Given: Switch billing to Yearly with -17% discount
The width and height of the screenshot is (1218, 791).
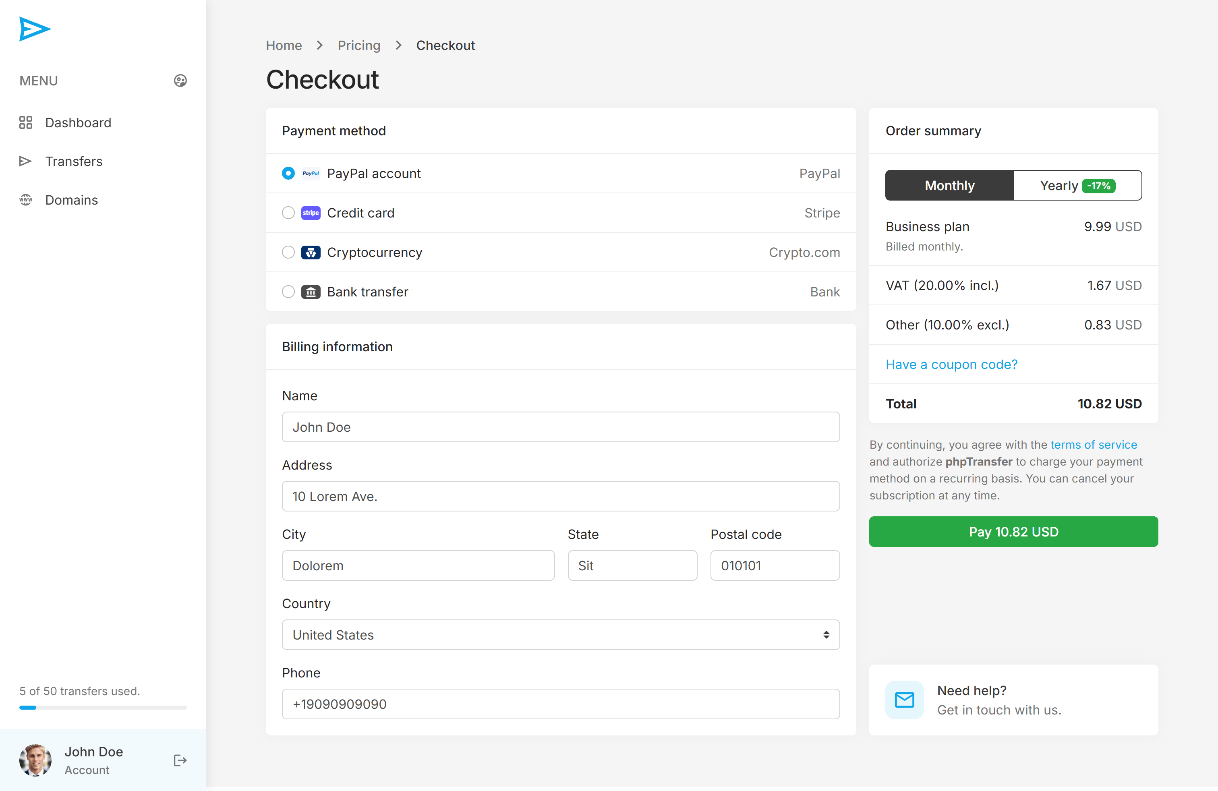Looking at the screenshot, I should pos(1077,185).
